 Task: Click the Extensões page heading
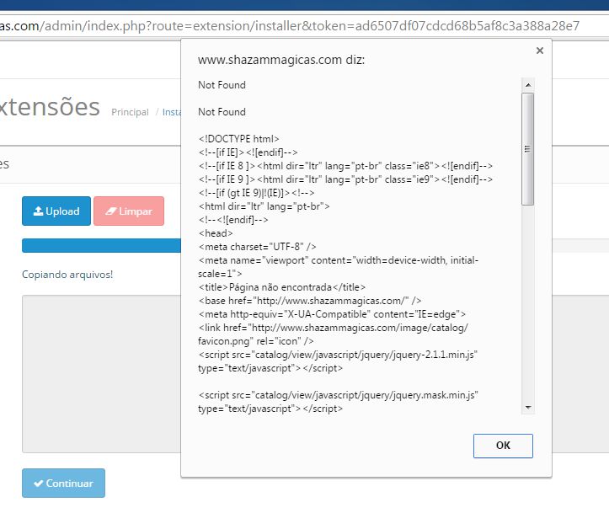click(50, 106)
